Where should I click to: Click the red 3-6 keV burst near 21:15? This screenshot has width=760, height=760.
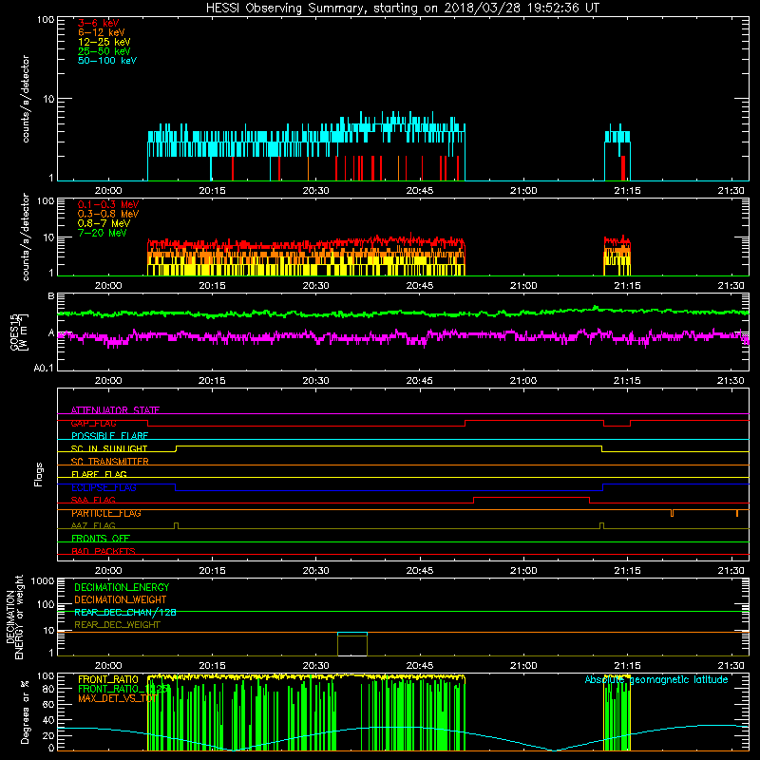(623, 168)
